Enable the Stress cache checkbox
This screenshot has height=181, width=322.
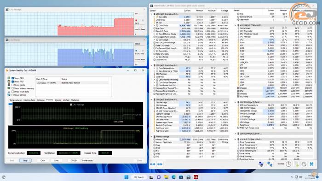13,85
